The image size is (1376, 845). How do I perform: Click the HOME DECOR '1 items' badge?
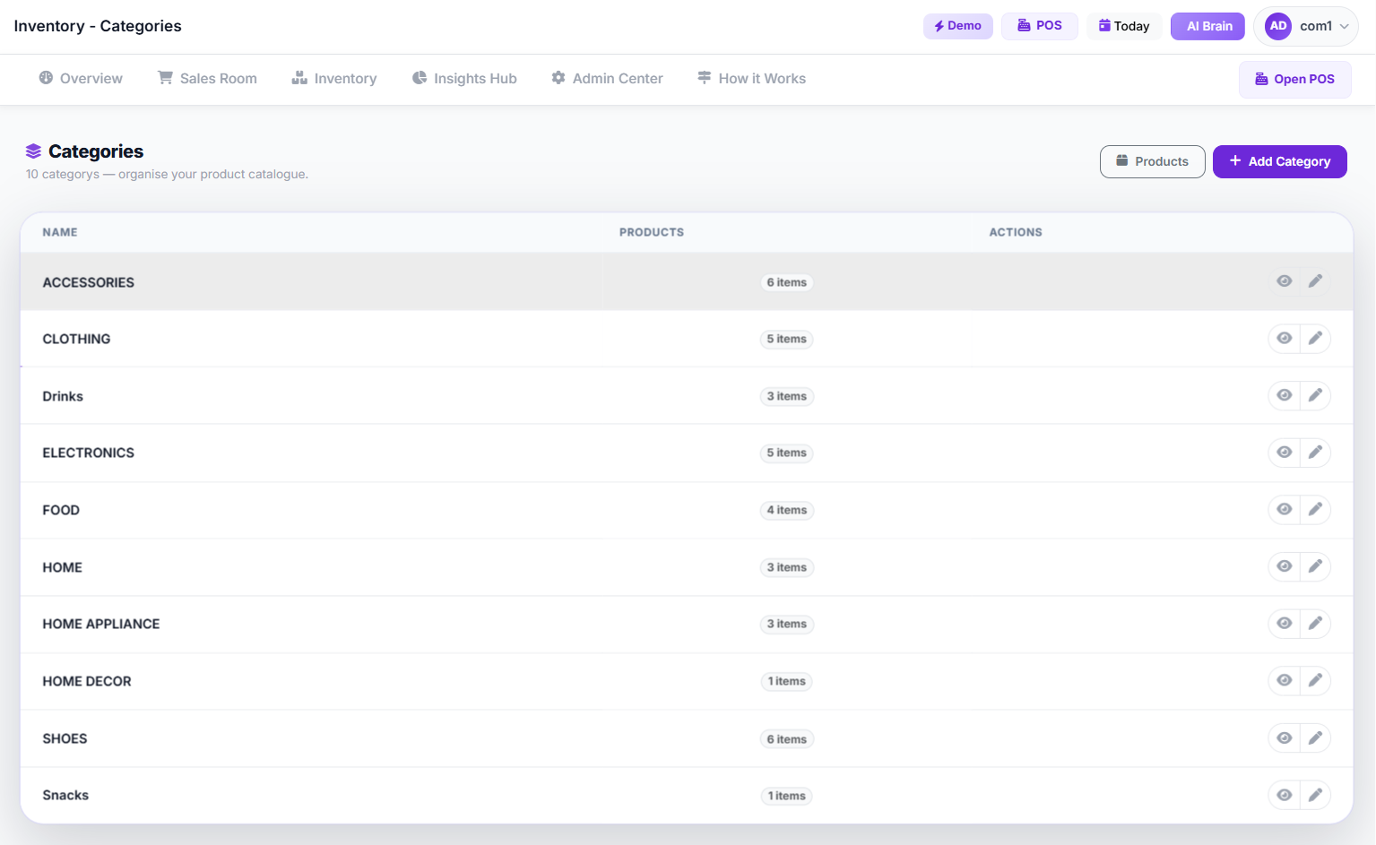coord(787,681)
